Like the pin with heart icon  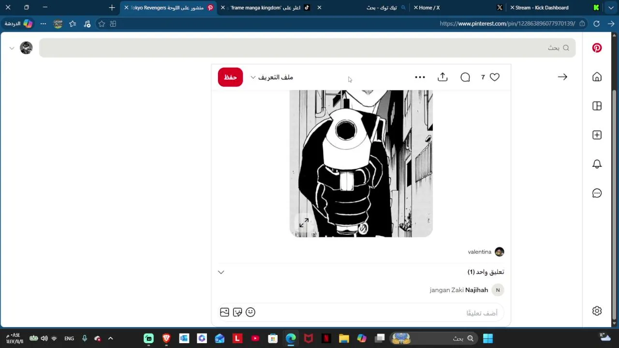(494, 77)
